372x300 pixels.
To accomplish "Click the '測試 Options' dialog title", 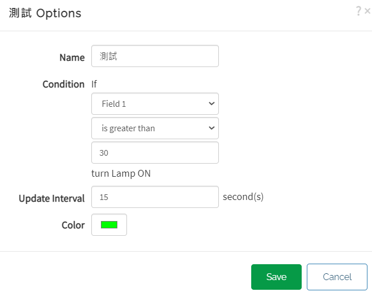I will [x=45, y=13].
